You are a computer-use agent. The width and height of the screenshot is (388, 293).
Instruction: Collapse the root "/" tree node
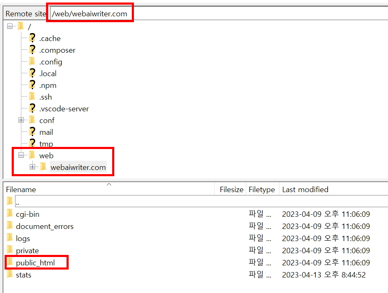tap(10, 26)
